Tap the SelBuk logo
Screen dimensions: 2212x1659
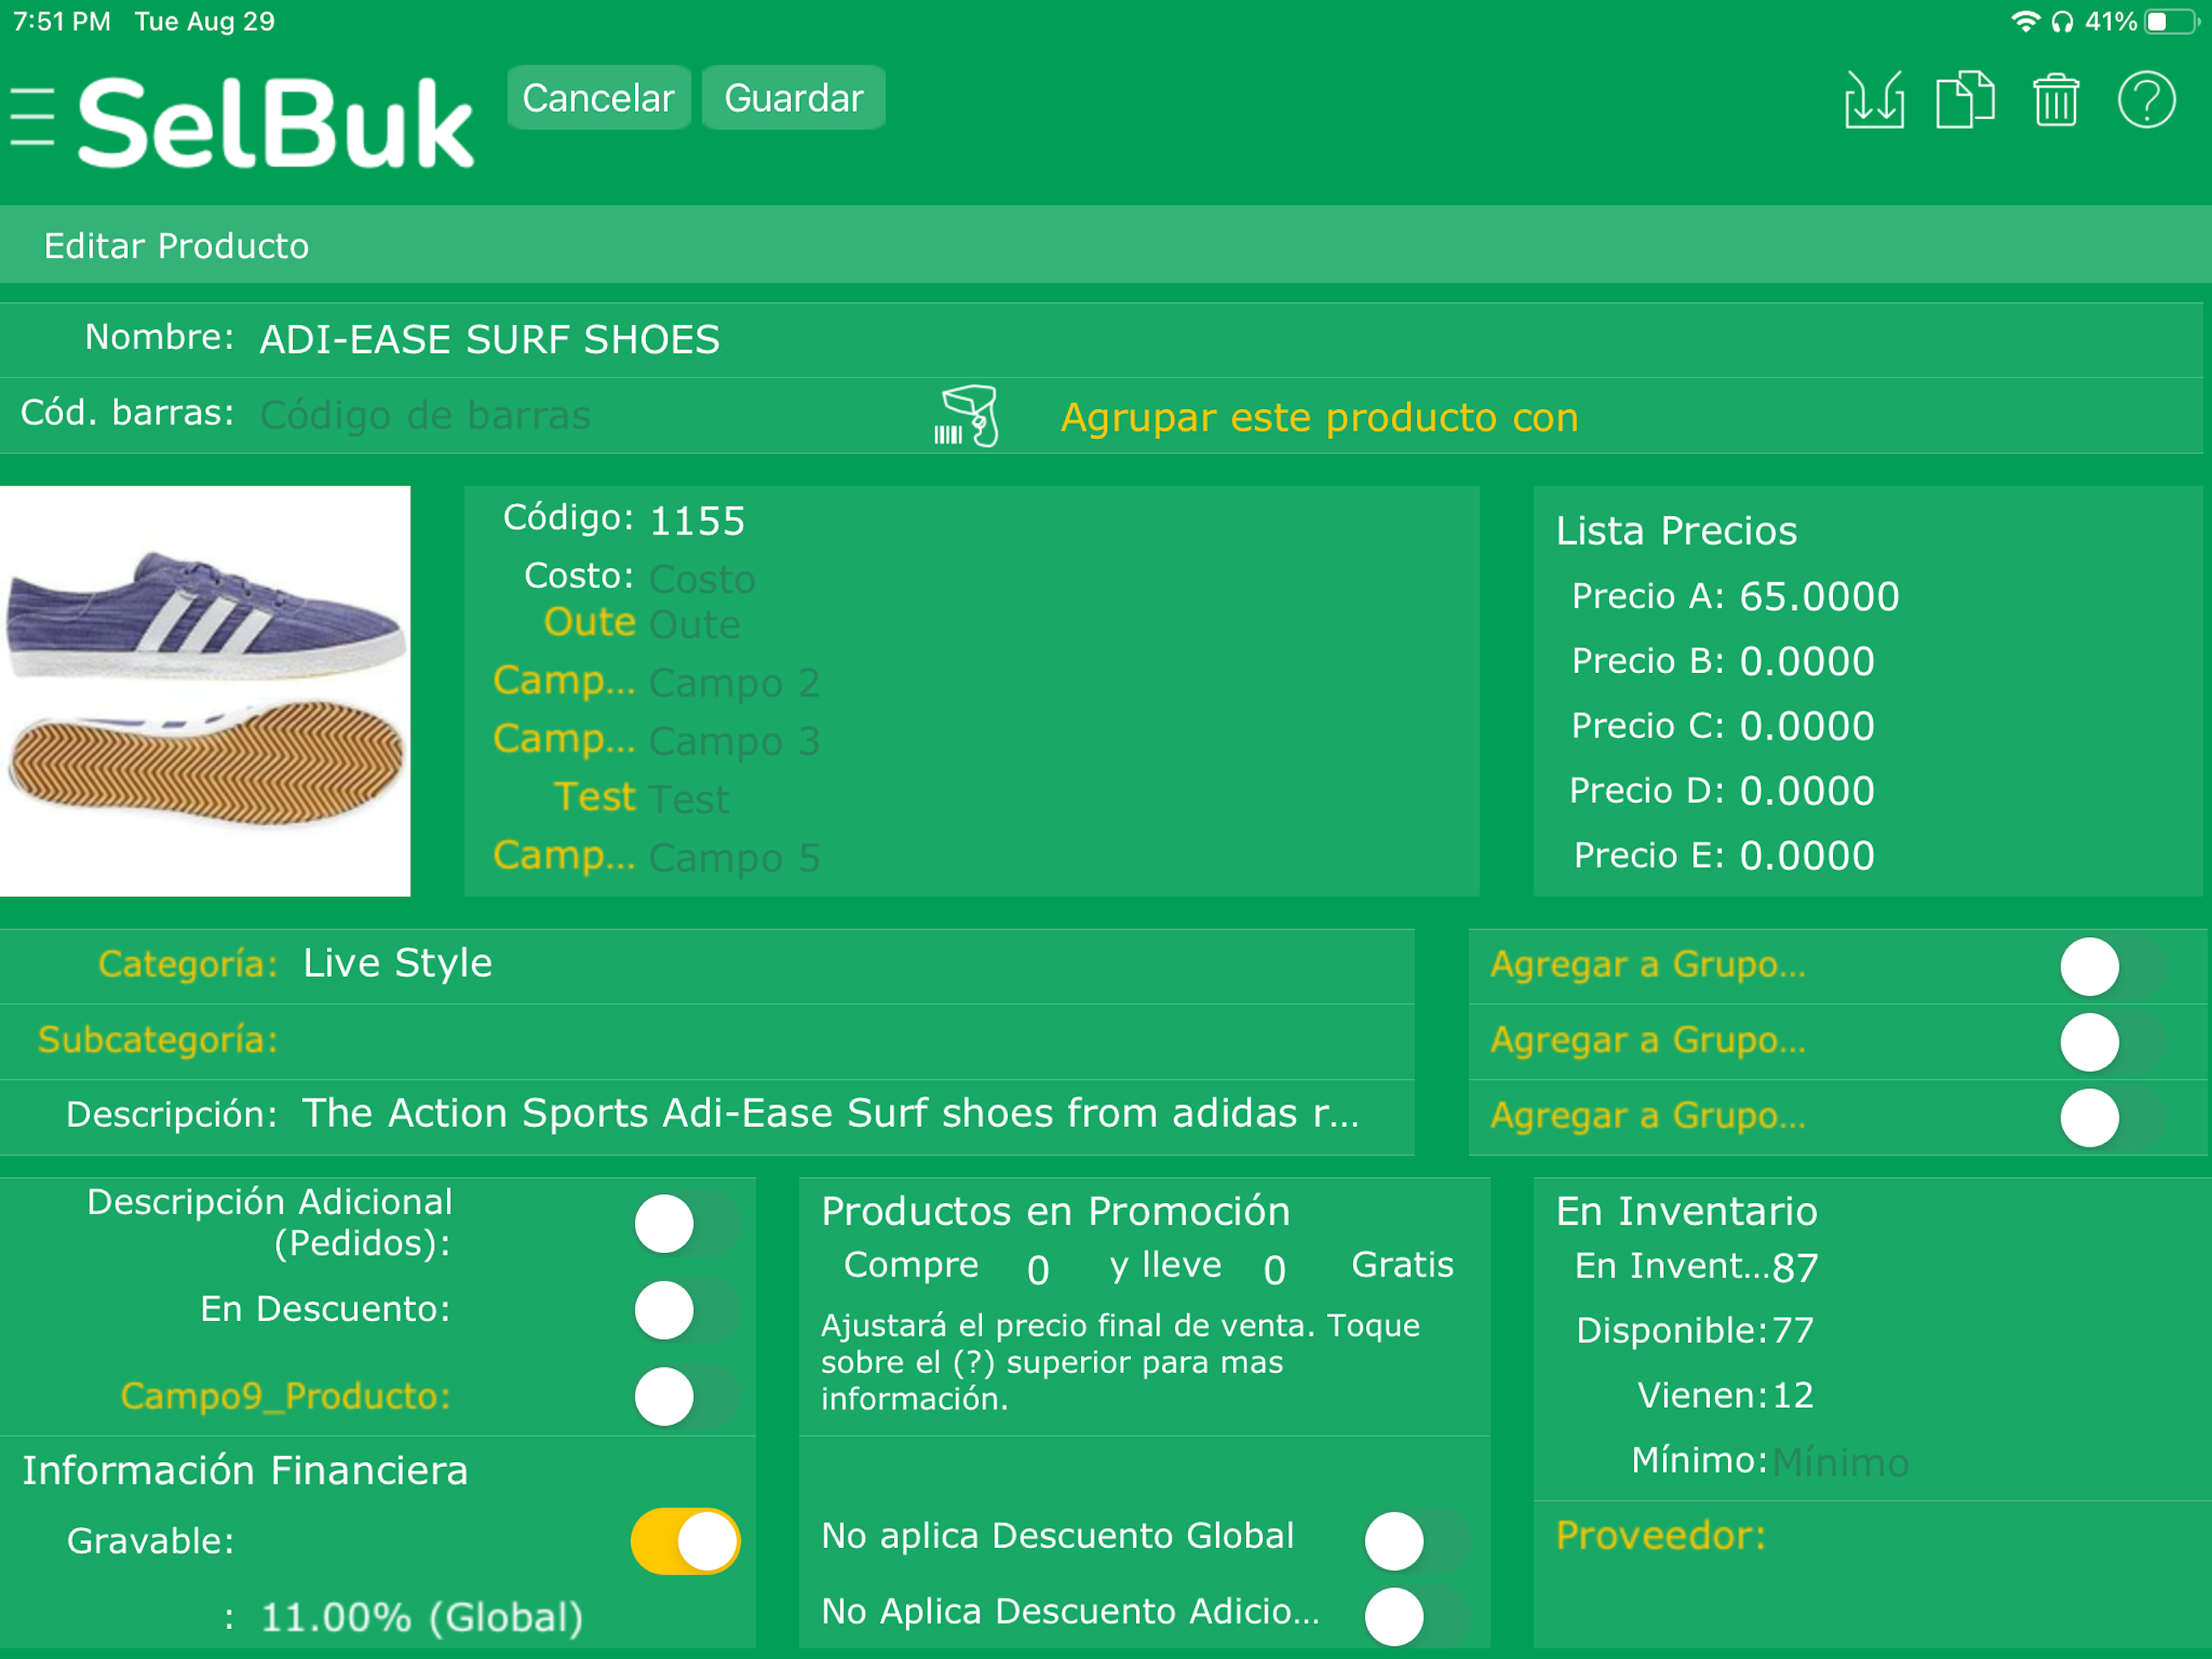coord(275,122)
